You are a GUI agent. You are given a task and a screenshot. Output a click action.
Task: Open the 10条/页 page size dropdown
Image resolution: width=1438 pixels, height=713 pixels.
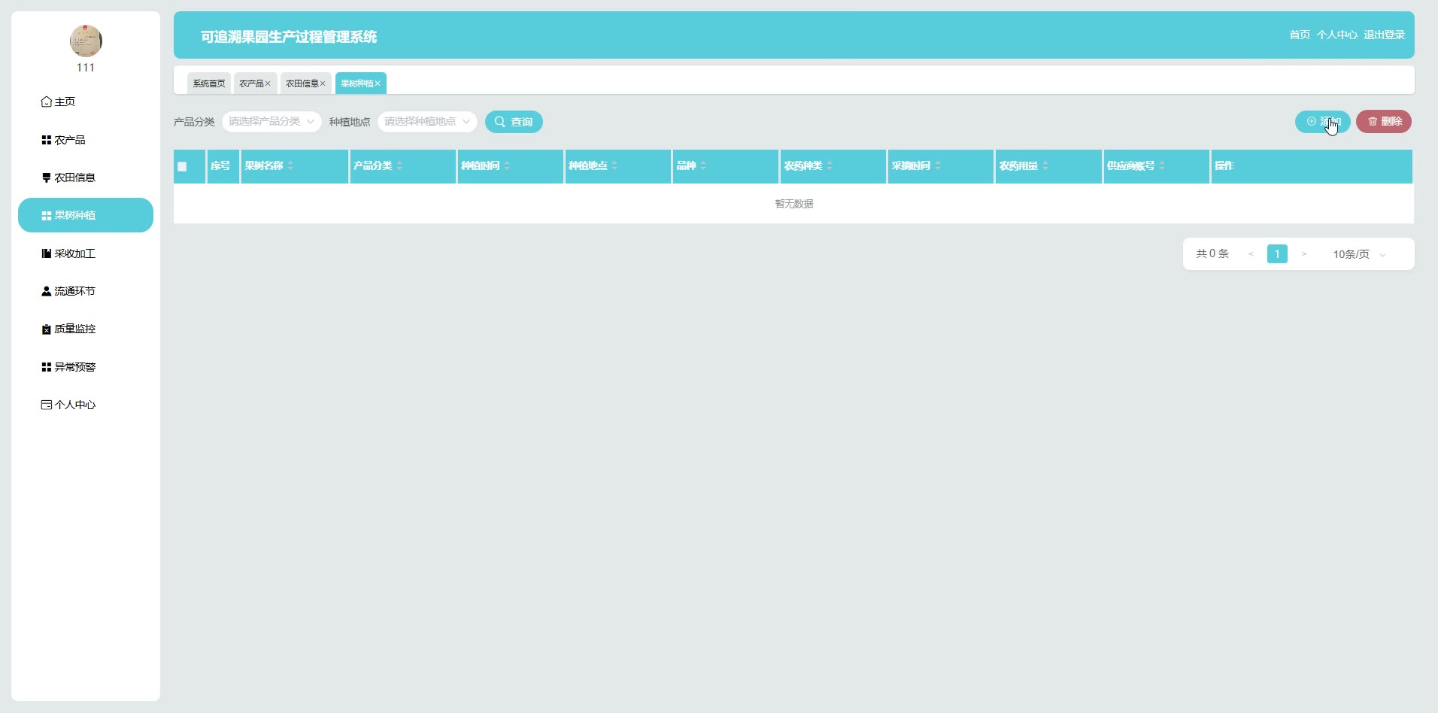1360,254
